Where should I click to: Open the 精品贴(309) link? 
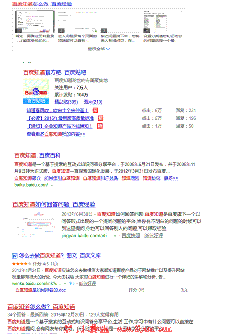tap(66, 102)
